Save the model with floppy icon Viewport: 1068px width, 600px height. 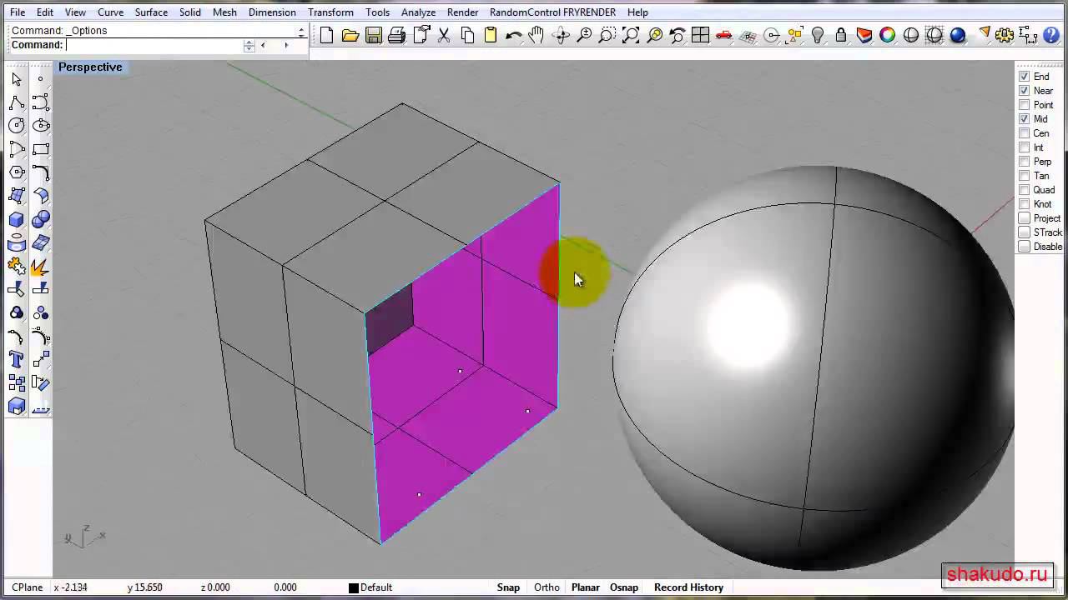(374, 35)
